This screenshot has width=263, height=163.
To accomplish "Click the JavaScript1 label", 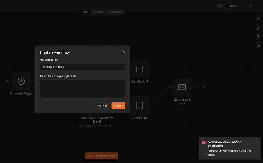I will click(140, 81).
